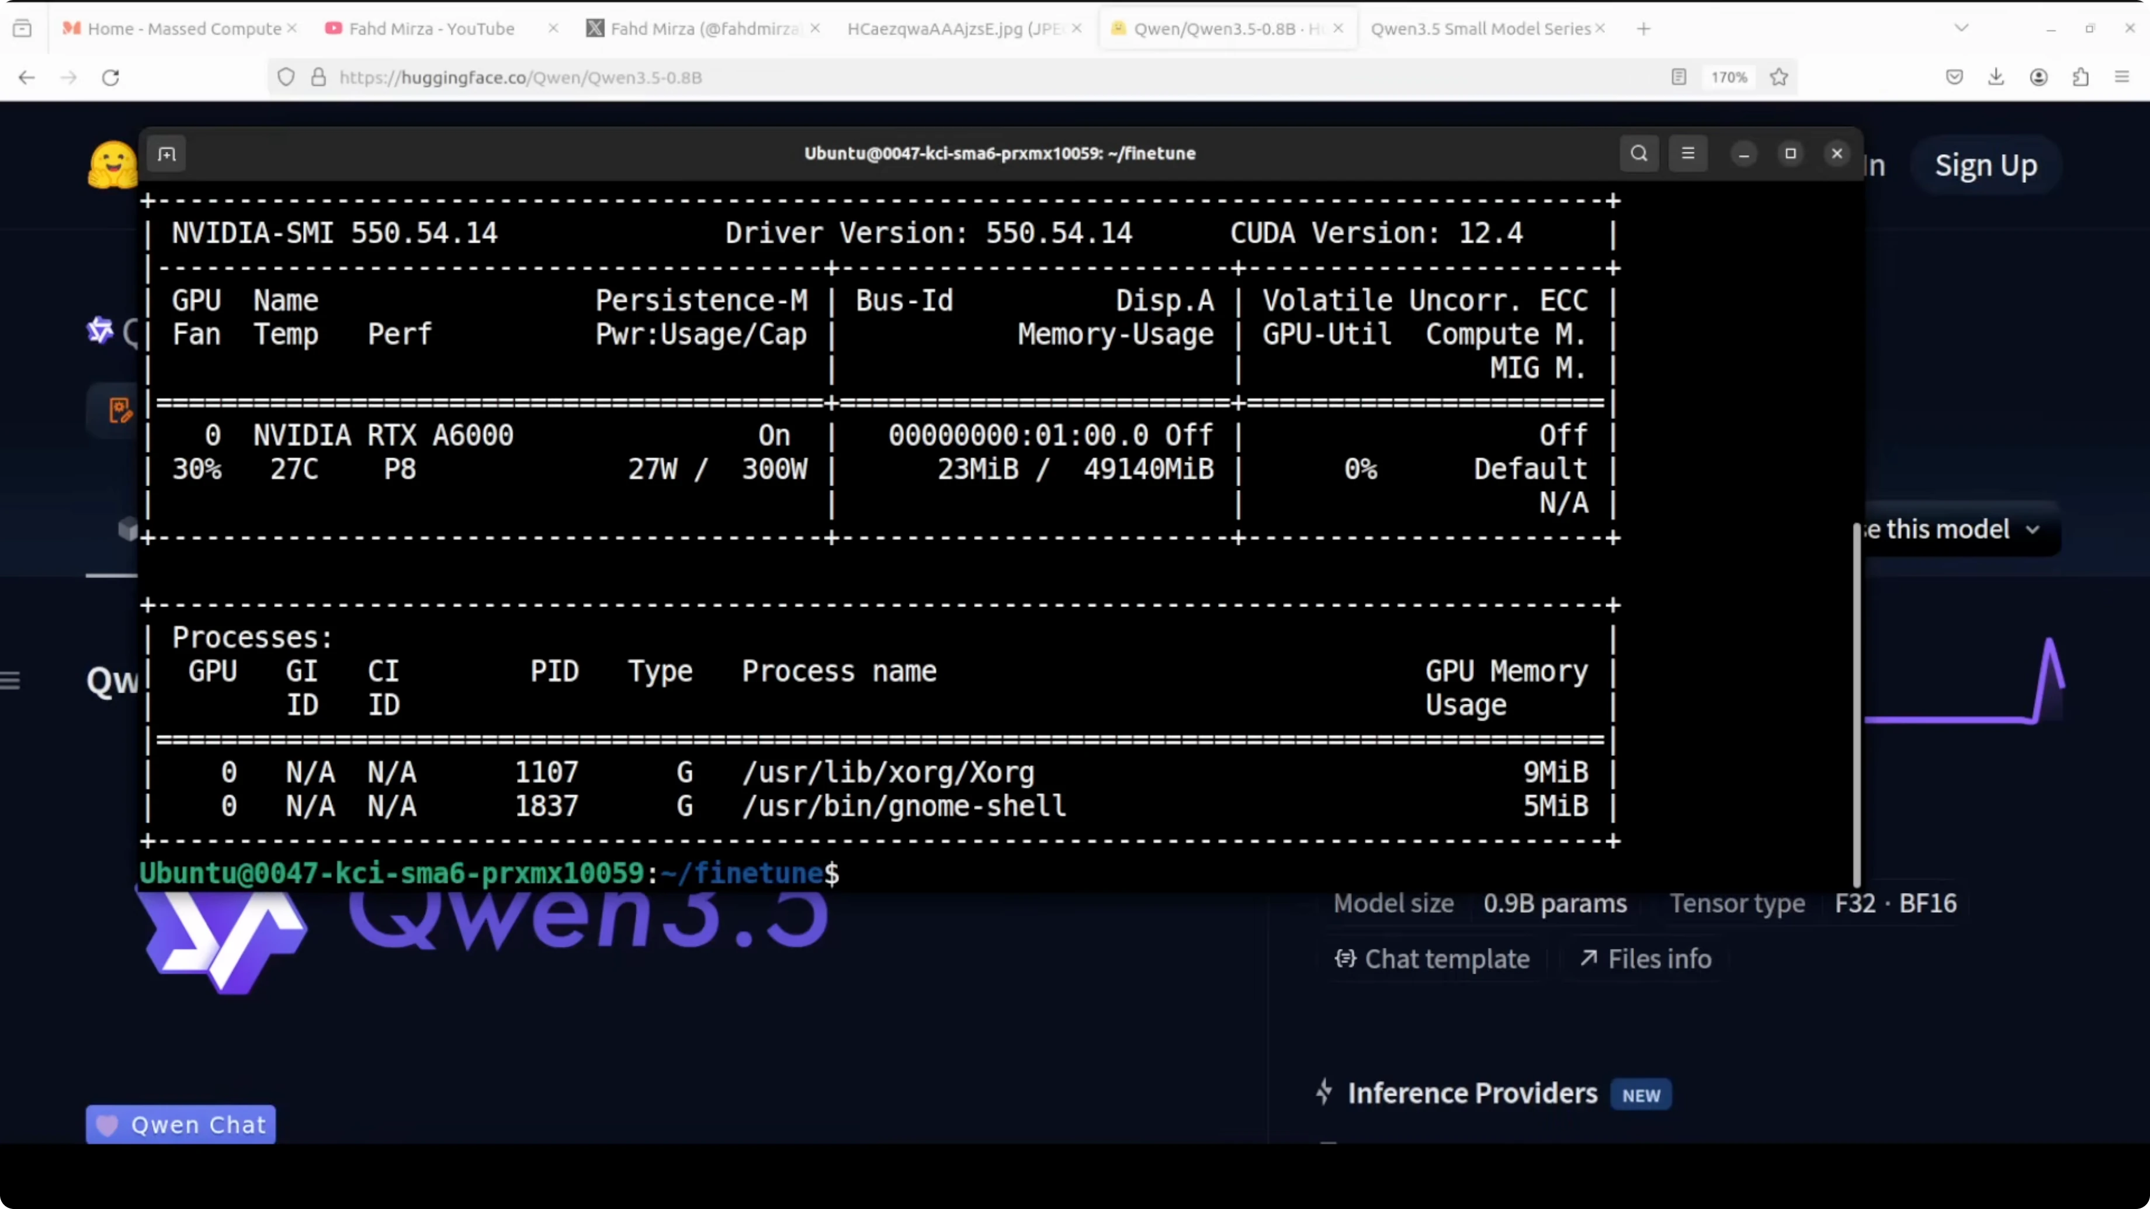
Task: Open a new terminal tab with the plus icon
Action: click(167, 154)
